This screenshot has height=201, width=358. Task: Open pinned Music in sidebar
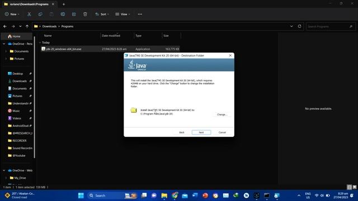pyautogui.click(x=16, y=111)
